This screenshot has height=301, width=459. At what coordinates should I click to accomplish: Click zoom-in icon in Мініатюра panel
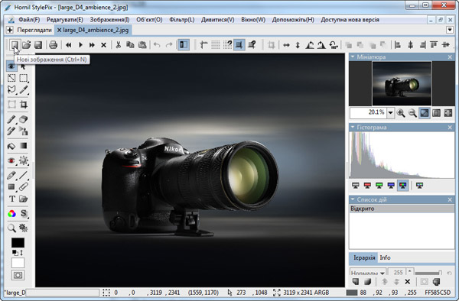(401, 113)
